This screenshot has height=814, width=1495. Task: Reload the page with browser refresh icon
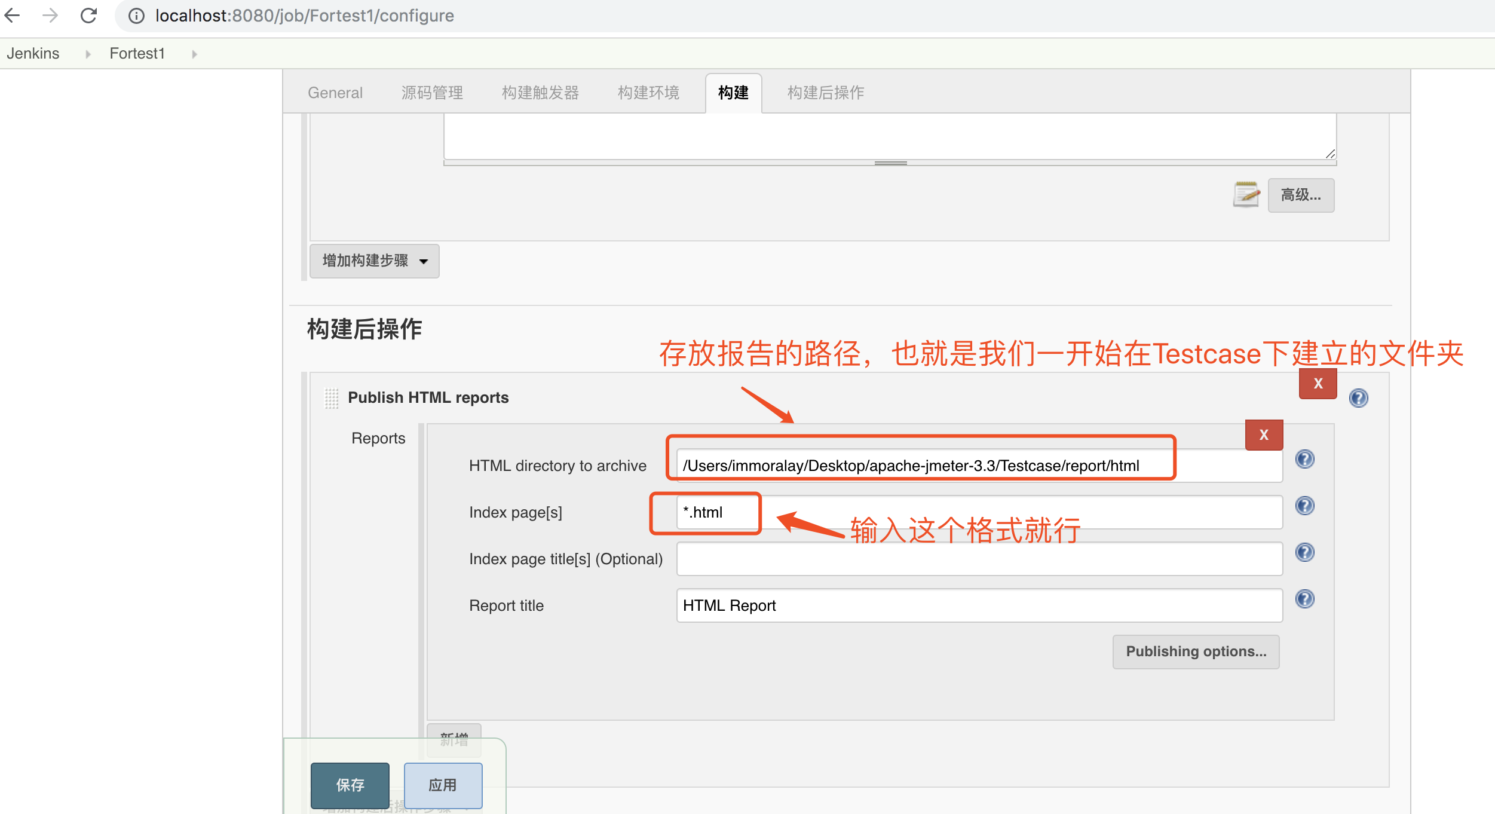[88, 16]
